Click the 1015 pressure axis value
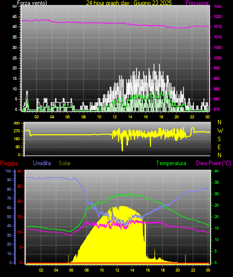The image size is (233, 277). tap(217, 26)
